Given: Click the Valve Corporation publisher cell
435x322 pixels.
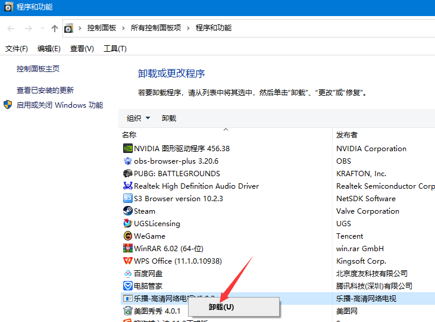Looking at the screenshot, I should coord(368,211).
